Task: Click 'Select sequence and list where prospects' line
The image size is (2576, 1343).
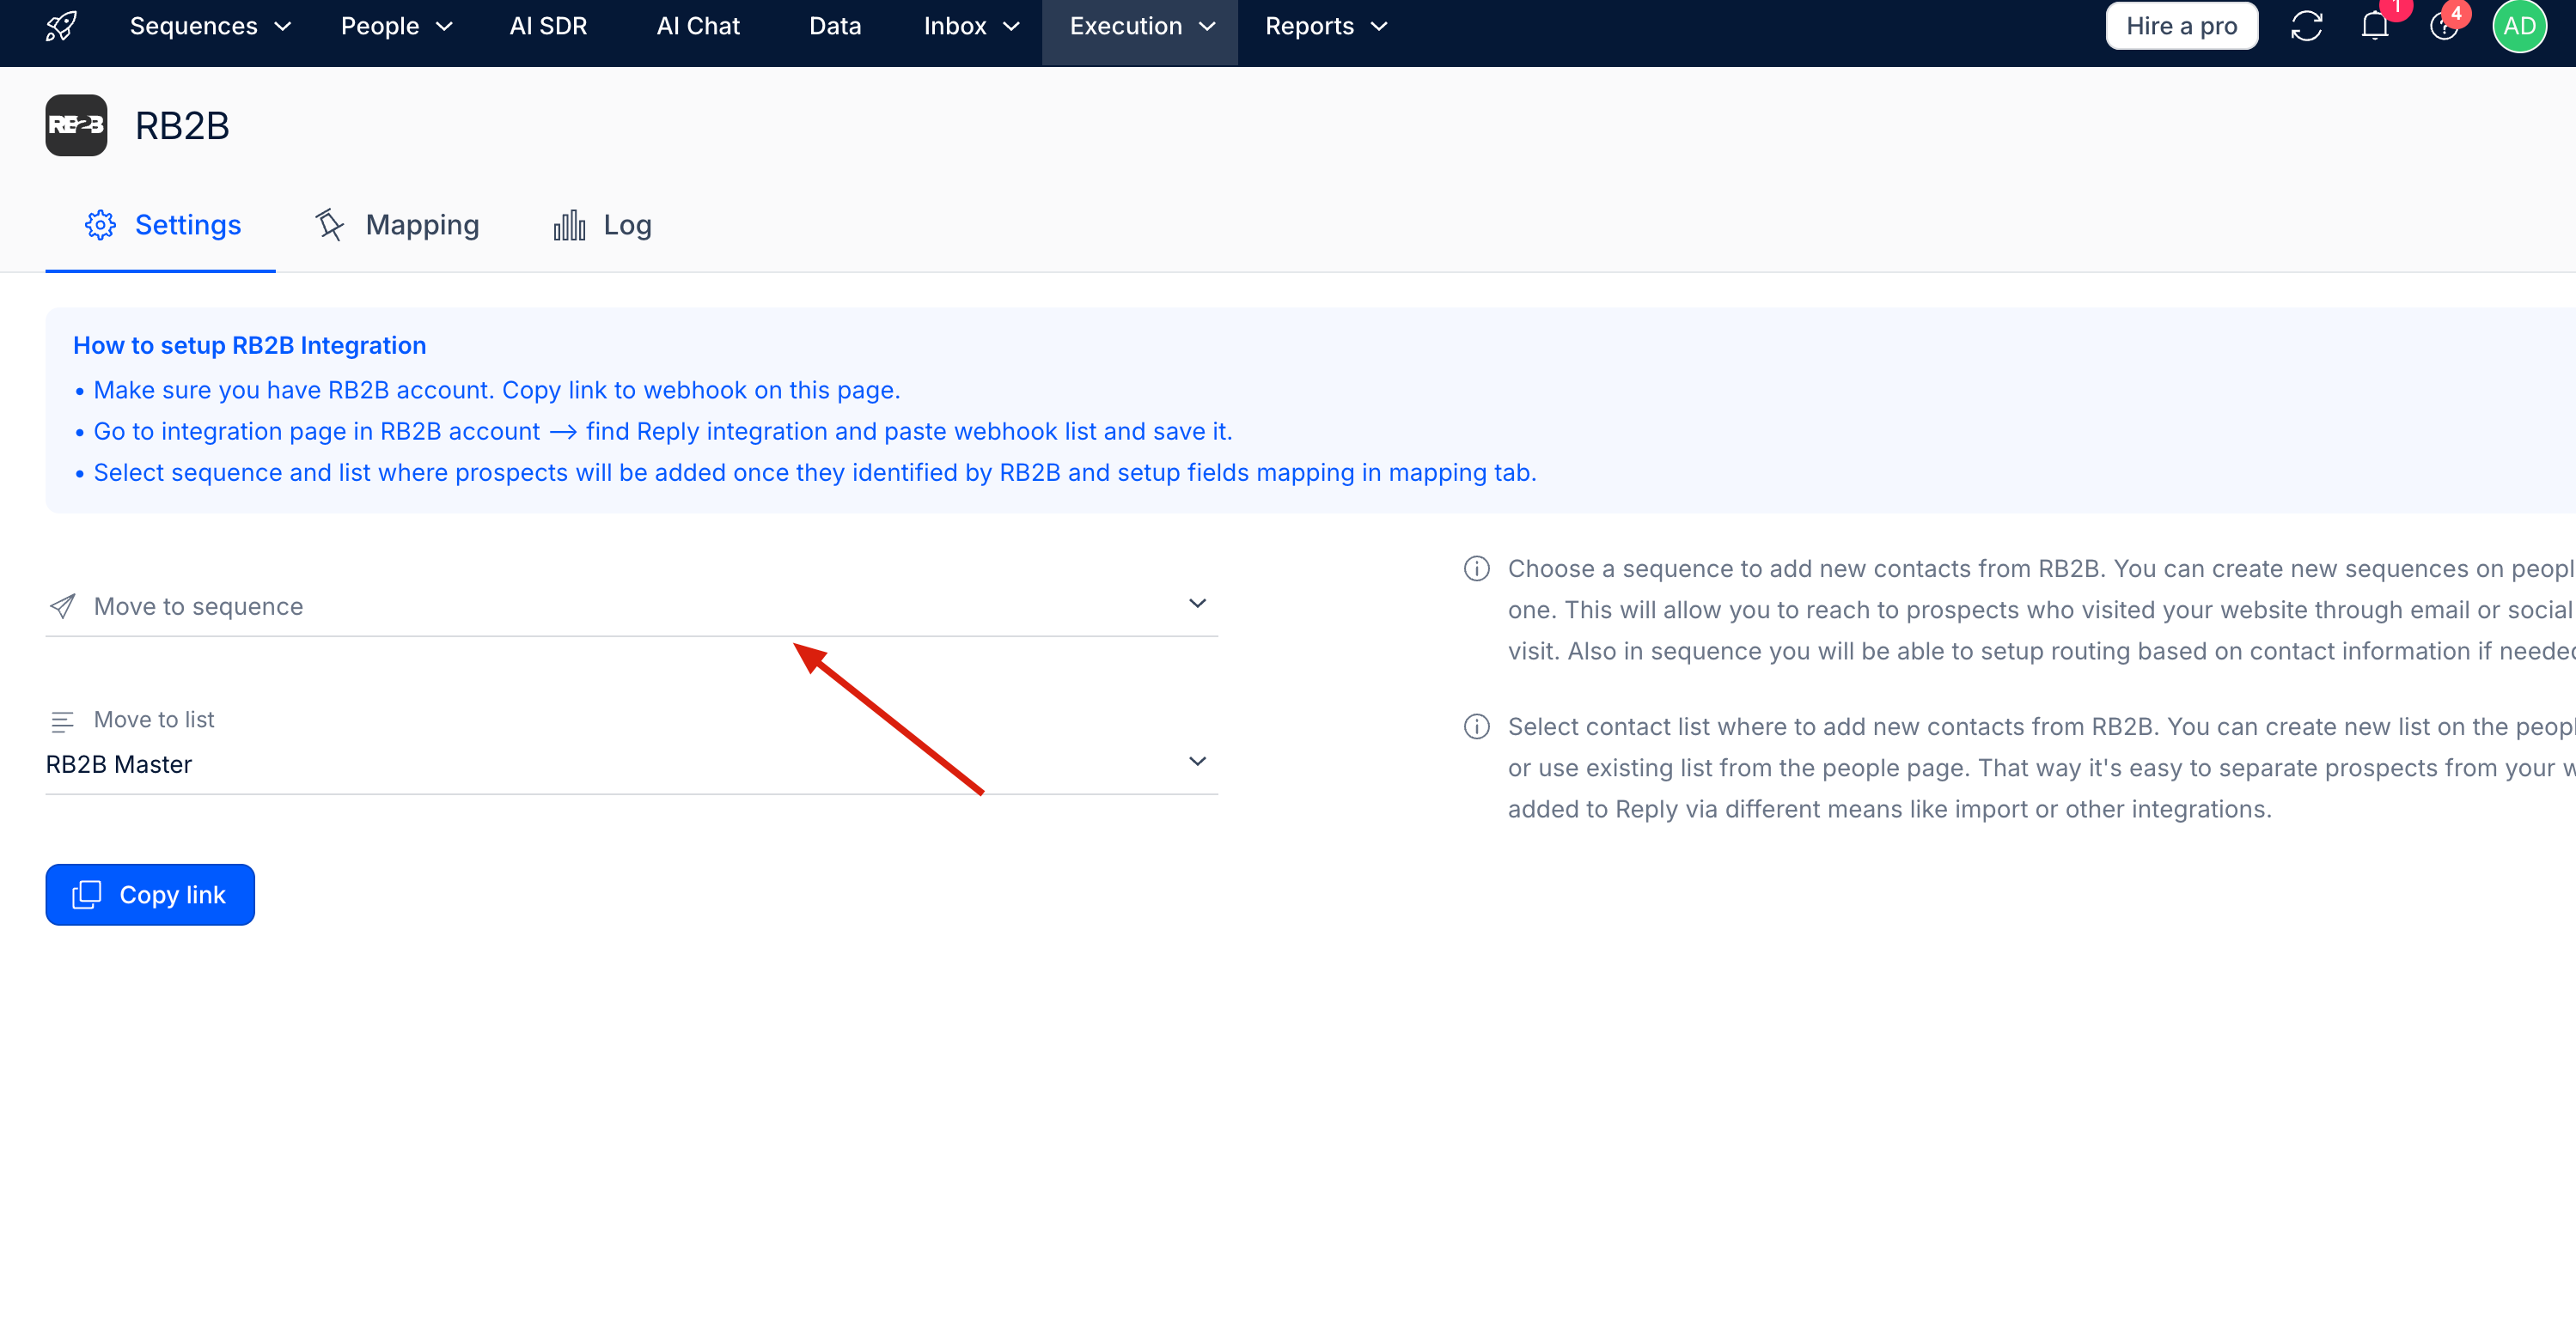Action: [x=815, y=471]
